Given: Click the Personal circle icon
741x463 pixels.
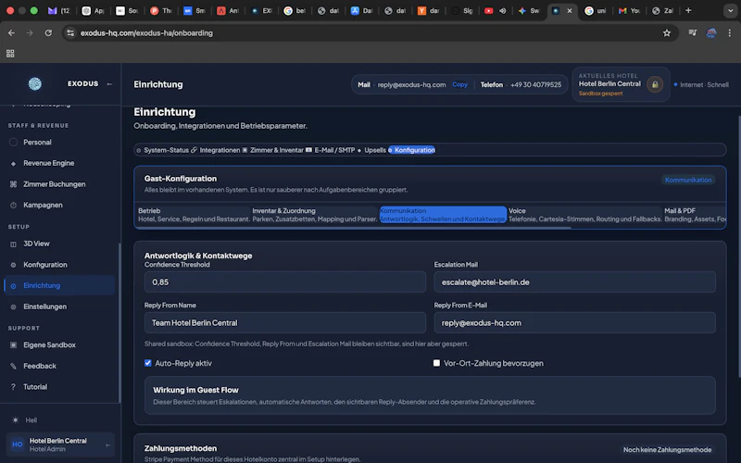Looking at the screenshot, I should pyautogui.click(x=13, y=143).
